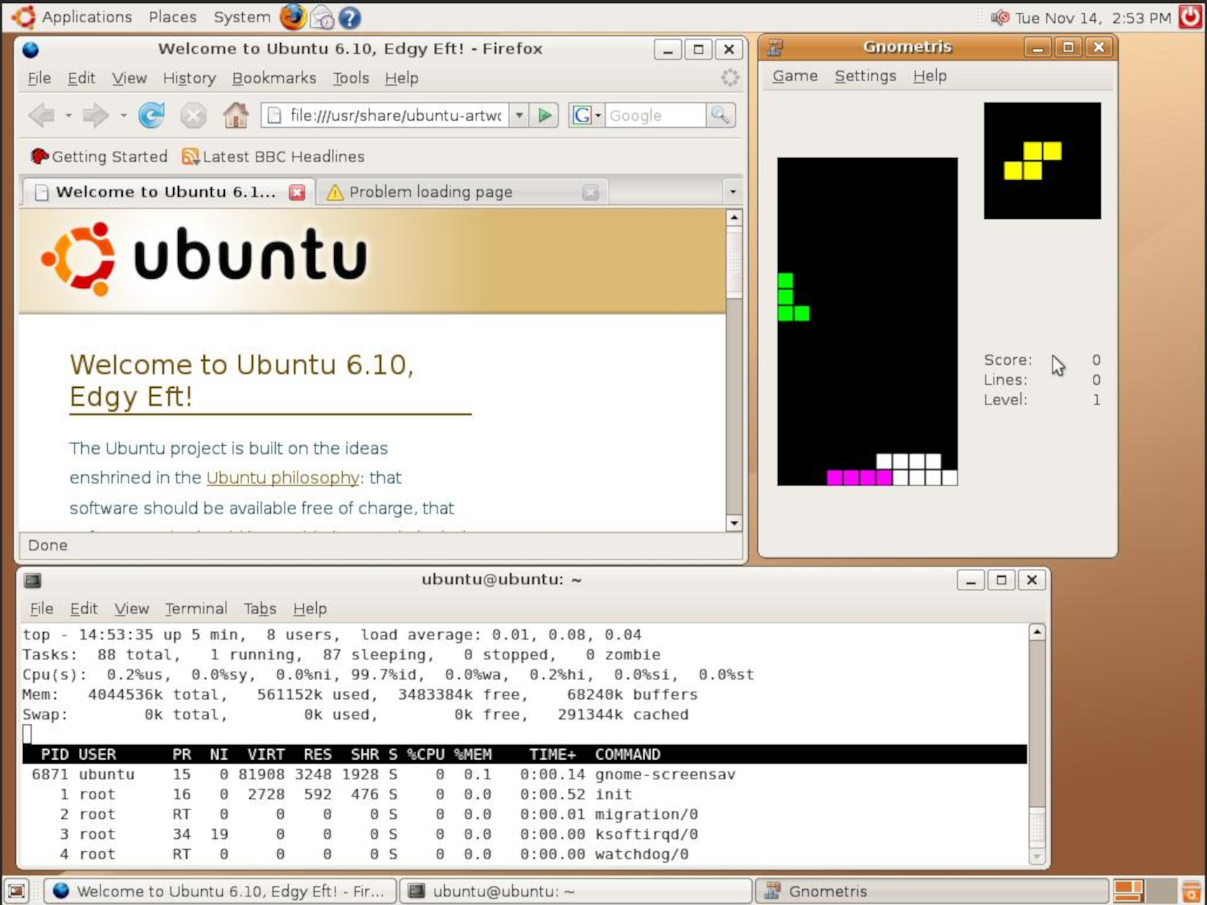Select the Welcome to Ubuntu 6.1... tab
The image size is (1207, 905).
point(168,192)
